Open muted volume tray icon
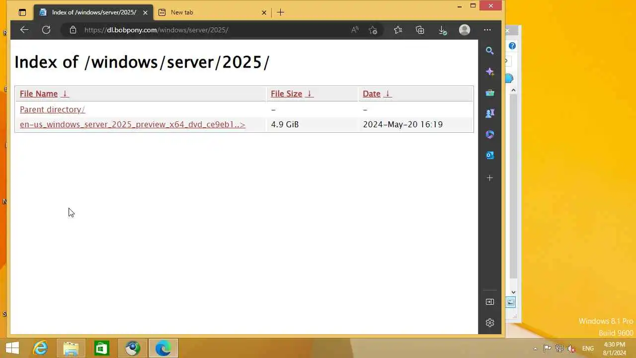Screen dimensions: 636x358 [571, 349]
